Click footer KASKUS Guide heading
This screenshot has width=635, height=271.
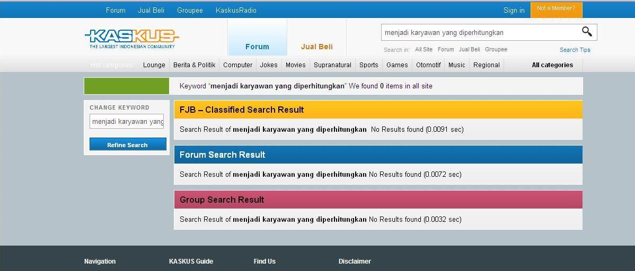(191, 261)
